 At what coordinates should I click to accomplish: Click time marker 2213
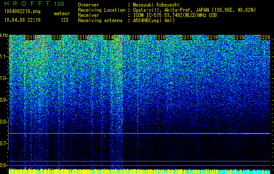(82, 37)
